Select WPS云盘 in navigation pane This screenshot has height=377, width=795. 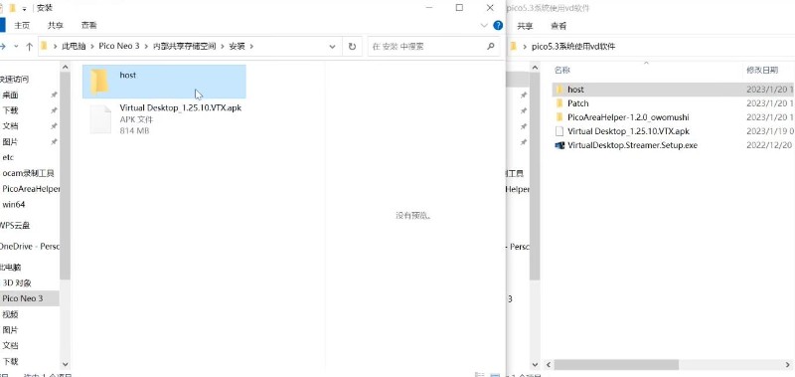click(15, 226)
